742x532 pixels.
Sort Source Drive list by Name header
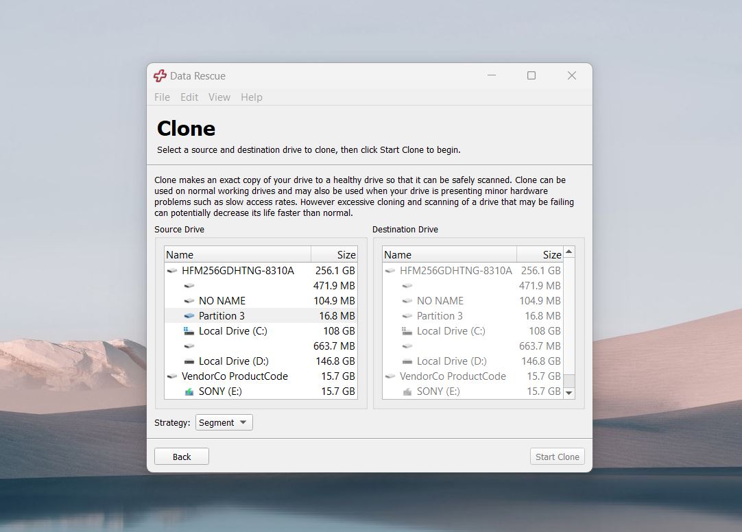tap(237, 254)
